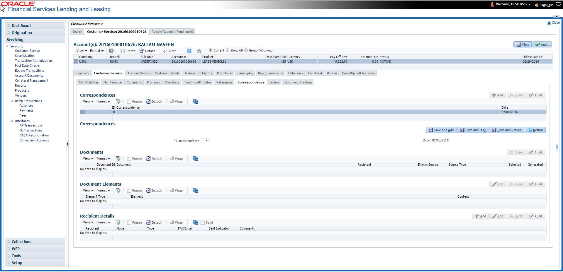The width and height of the screenshot is (563, 272).
Task: Click the Save and Add button
Action: tap(441, 130)
